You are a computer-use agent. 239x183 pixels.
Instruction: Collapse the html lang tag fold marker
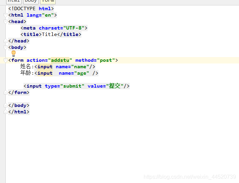5,15
